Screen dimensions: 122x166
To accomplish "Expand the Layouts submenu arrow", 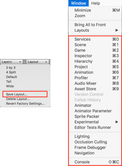I will point(117,30).
